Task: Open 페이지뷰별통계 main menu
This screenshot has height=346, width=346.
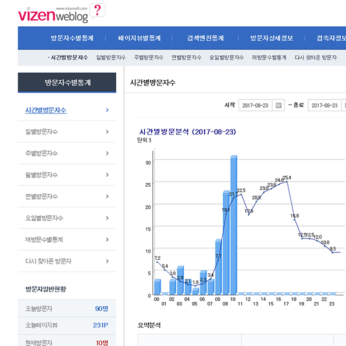Action: tap(139, 38)
